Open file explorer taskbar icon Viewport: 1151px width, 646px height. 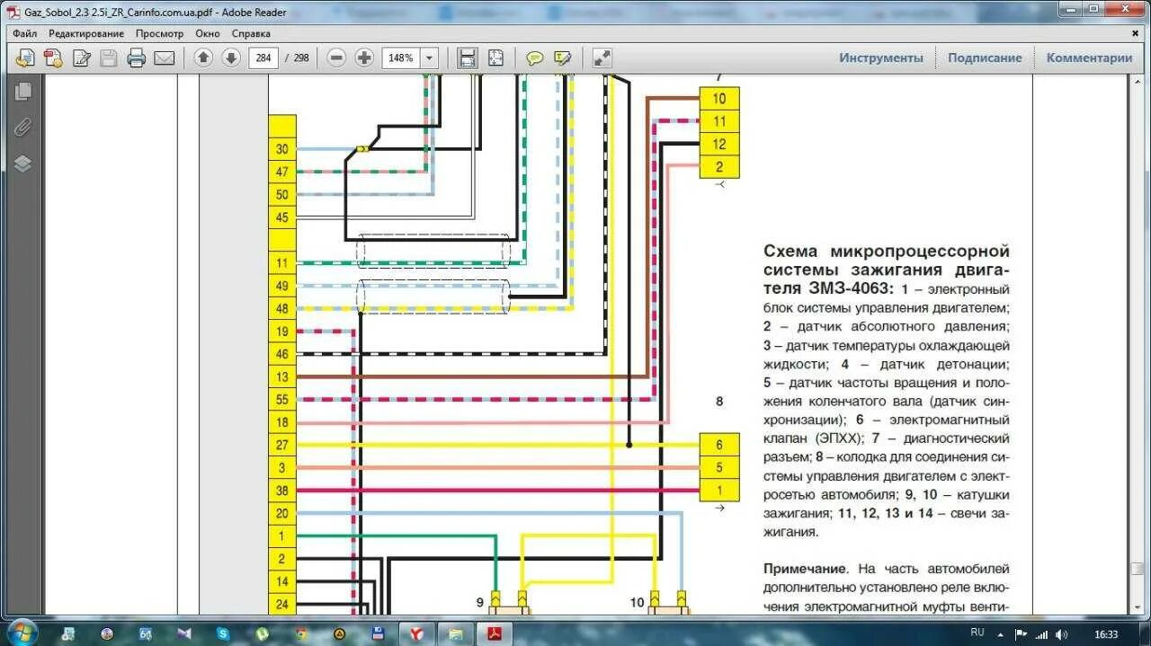(455, 633)
